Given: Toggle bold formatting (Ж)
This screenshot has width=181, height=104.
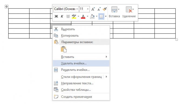Looking at the screenshot, I should [56, 17].
